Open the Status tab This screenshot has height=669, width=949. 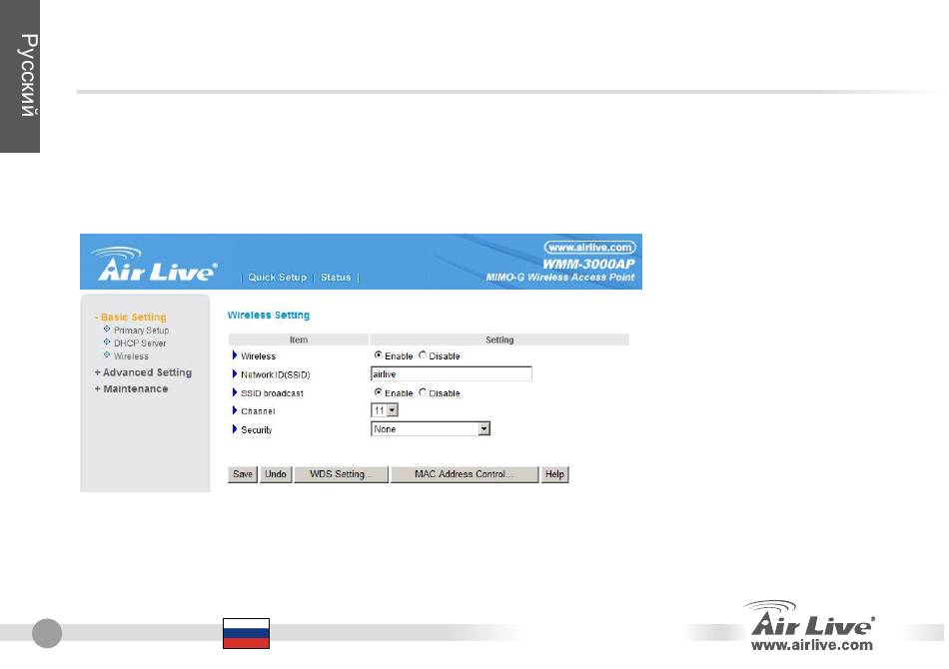point(336,277)
